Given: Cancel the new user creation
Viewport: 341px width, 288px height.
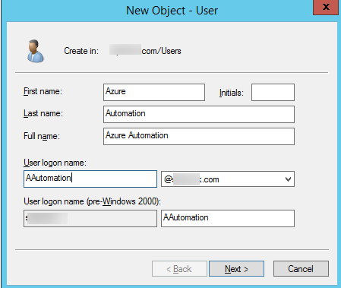Looking at the screenshot, I should 301,268.
